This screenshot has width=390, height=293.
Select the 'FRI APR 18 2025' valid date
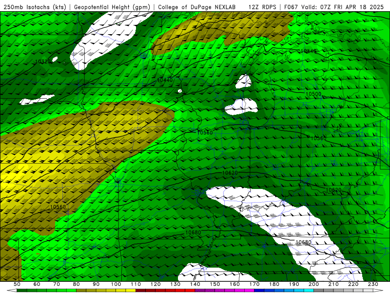(359, 7)
